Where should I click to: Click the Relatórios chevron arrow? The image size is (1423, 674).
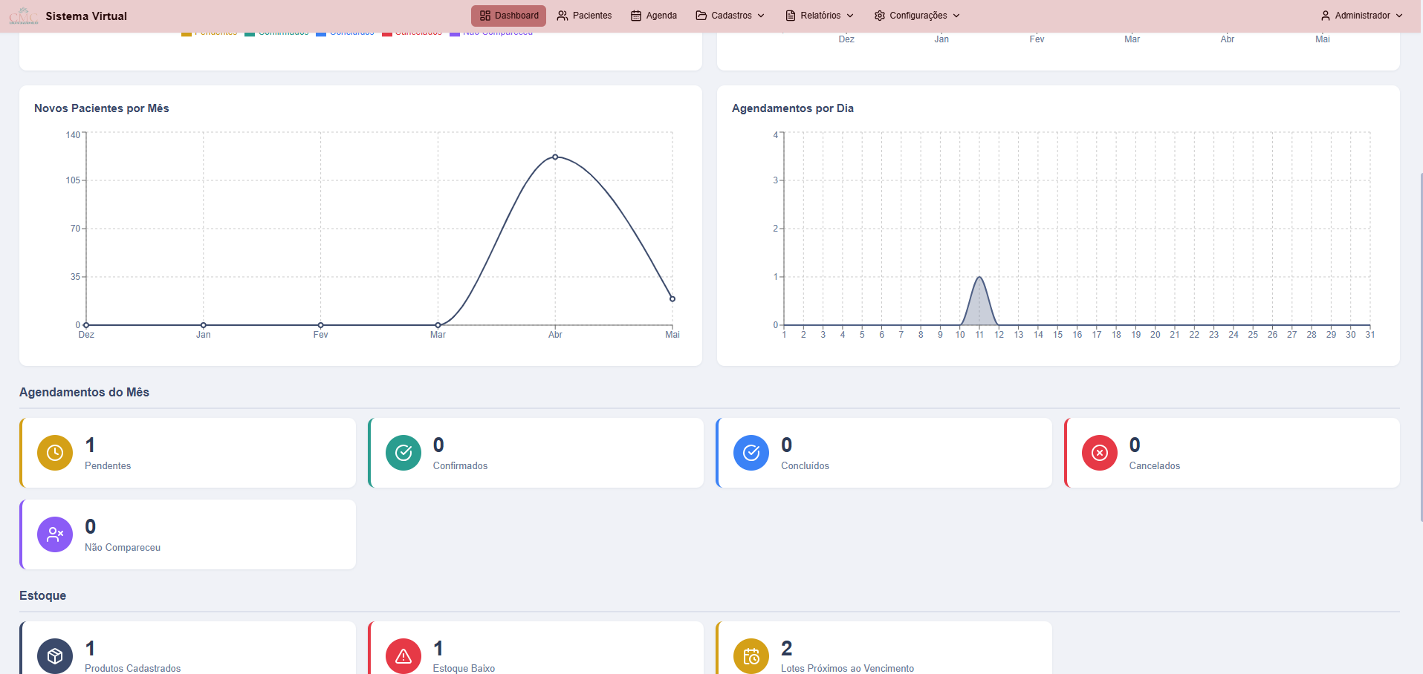pyautogui.click(x=850, y=16)
